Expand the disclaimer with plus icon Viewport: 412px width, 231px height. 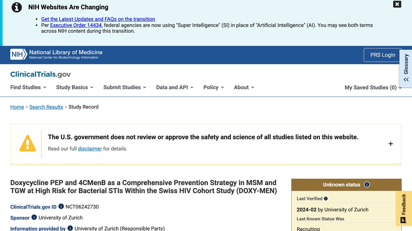point(391,144)
